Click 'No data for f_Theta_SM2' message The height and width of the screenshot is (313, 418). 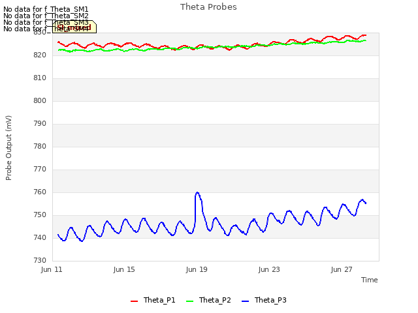(x=46, y=16)
